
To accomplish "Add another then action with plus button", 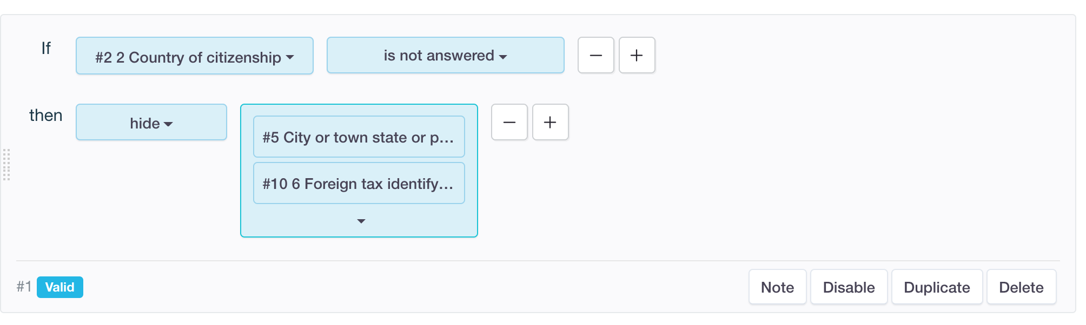I will pyautogui.click(x=550, y=122).
